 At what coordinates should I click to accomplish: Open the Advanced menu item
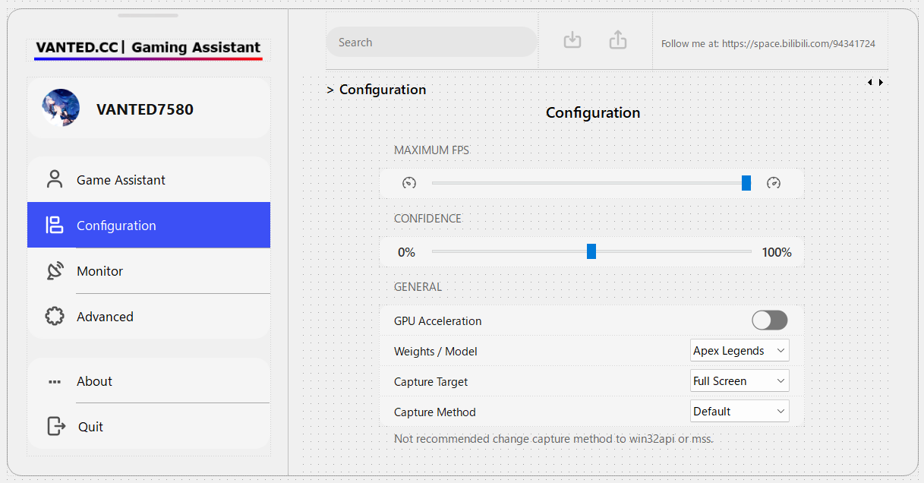(x=149, y=316)
